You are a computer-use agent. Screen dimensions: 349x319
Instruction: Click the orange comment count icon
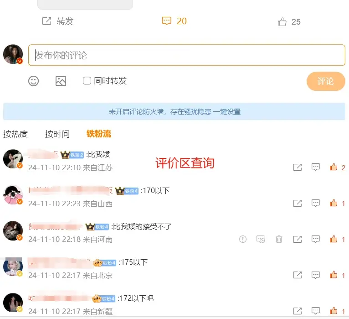(x=166, y=21)
